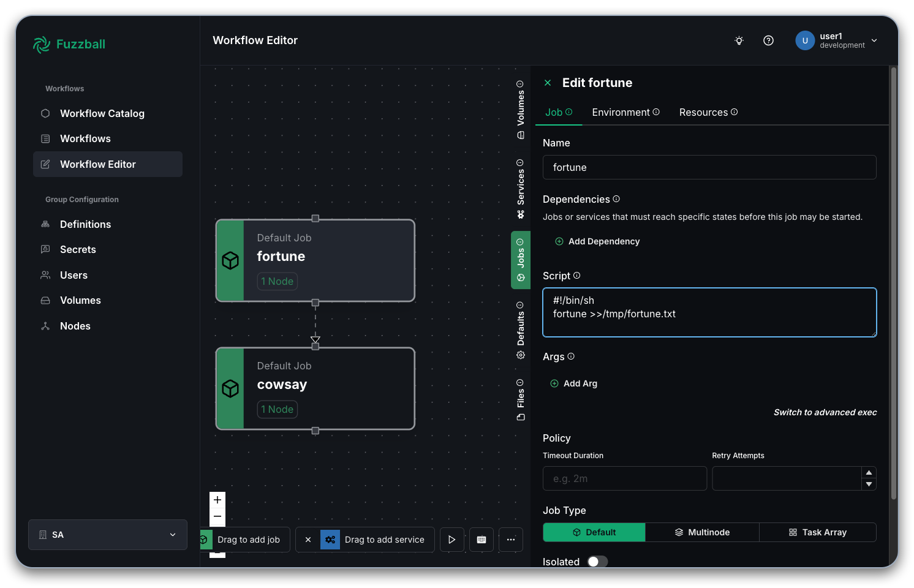Go to Workflows in the sidebar
This screenshot has height=588, width=914.
pyautogui.click(x=108, y=138)
